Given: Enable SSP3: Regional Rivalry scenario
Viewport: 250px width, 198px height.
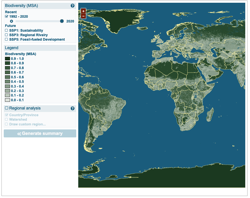Looking at the screenshot, I should 7,35.
